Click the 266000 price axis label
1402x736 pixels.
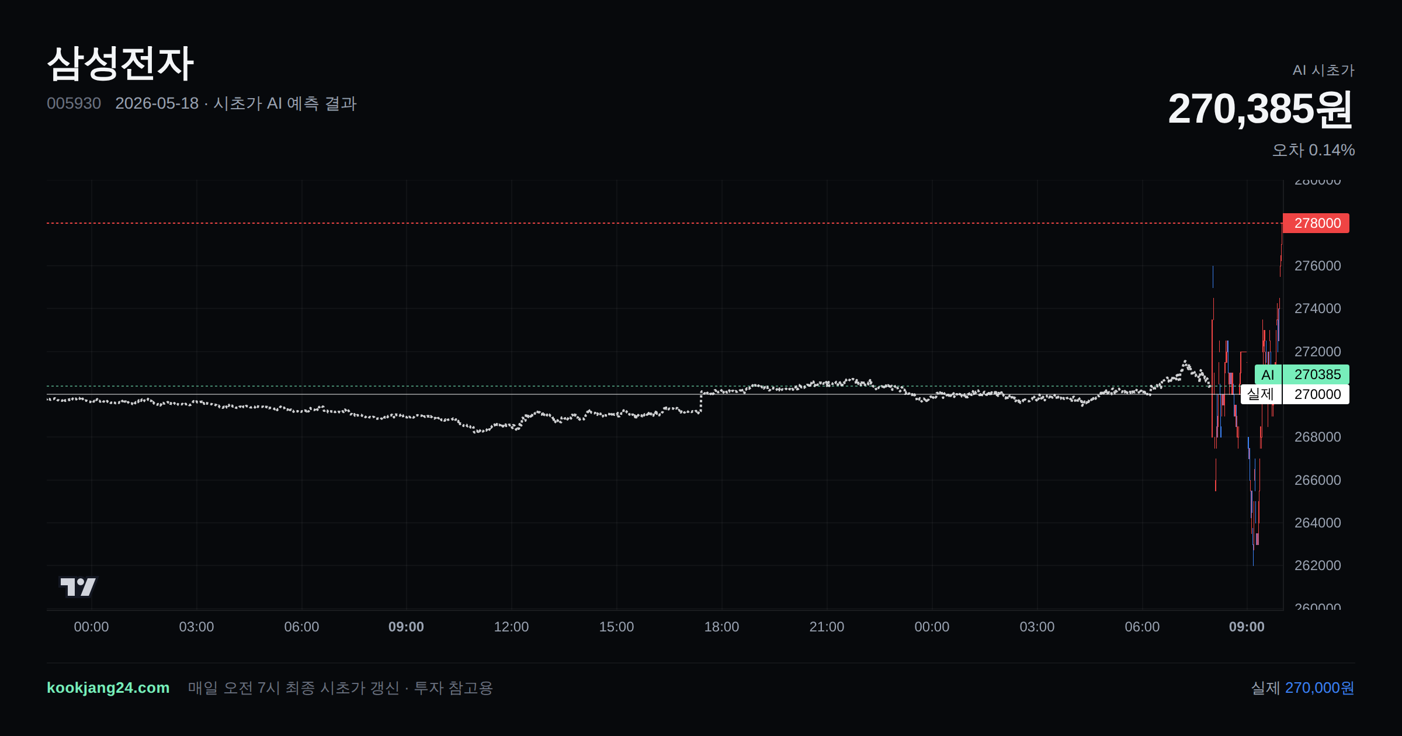pos(1318,480)
